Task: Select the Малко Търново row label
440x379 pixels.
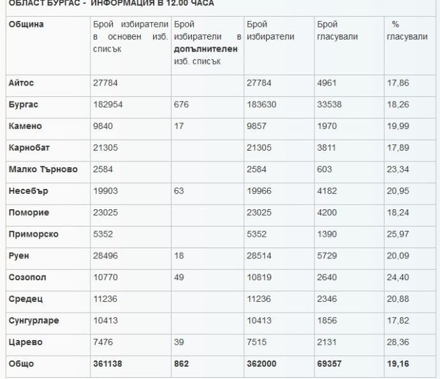Action: click(43, 170)
